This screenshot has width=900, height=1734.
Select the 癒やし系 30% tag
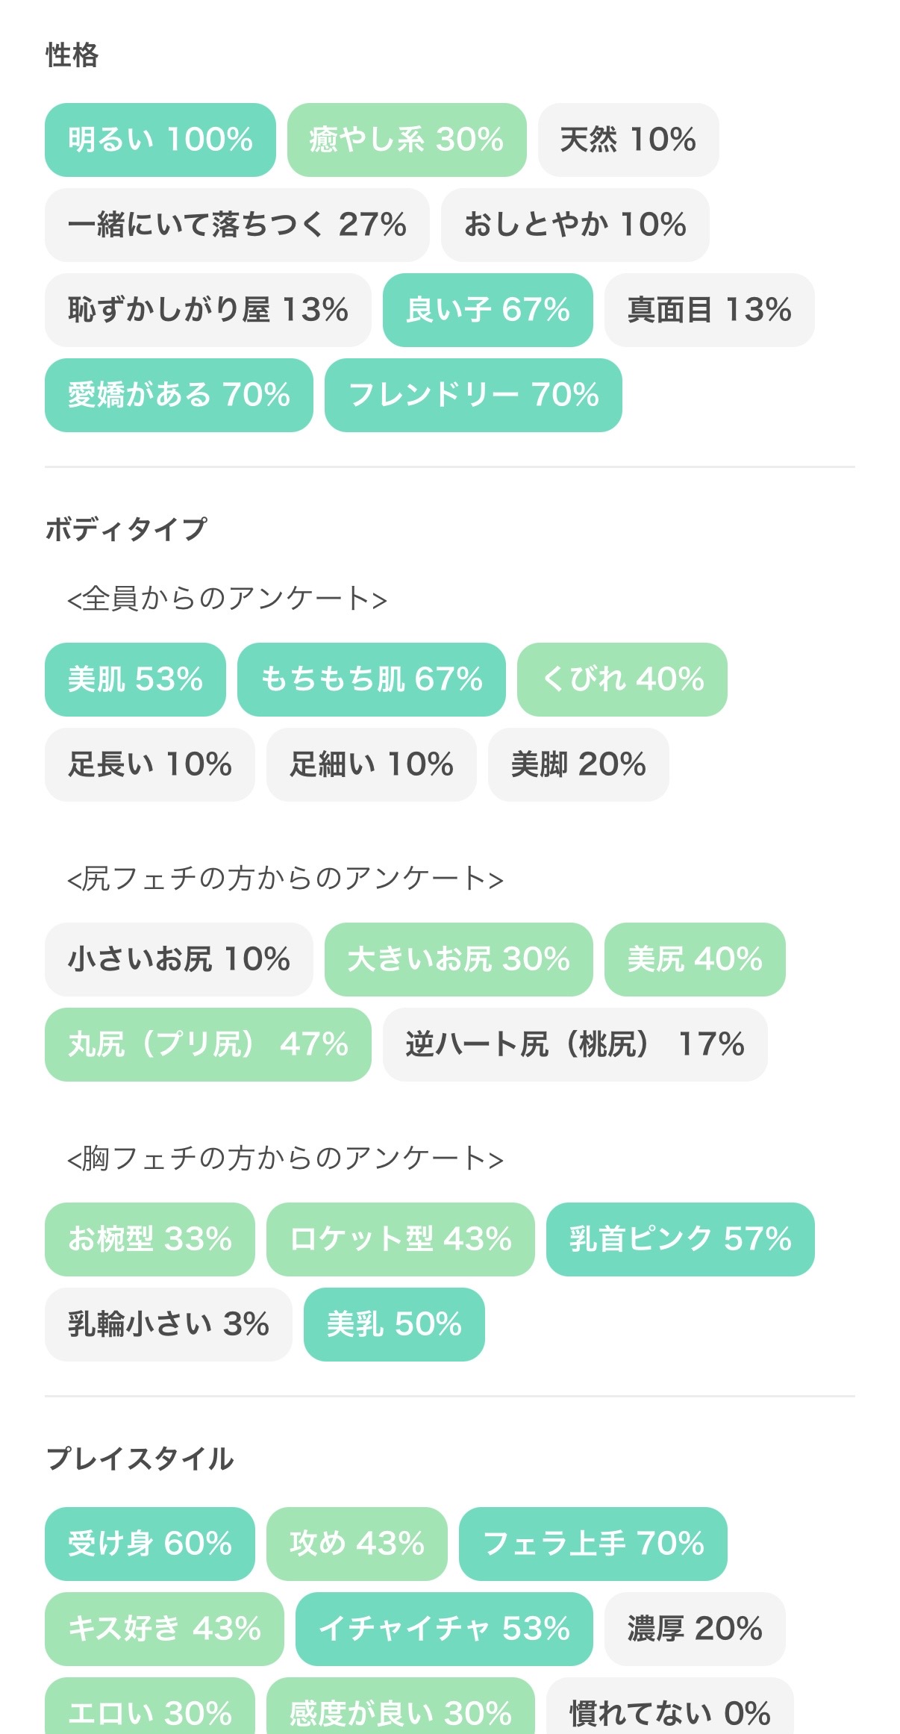(x=407, y=140)
